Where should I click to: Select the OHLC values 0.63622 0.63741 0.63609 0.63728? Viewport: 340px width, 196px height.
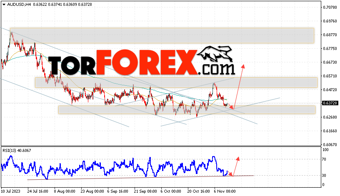[62, 5]
